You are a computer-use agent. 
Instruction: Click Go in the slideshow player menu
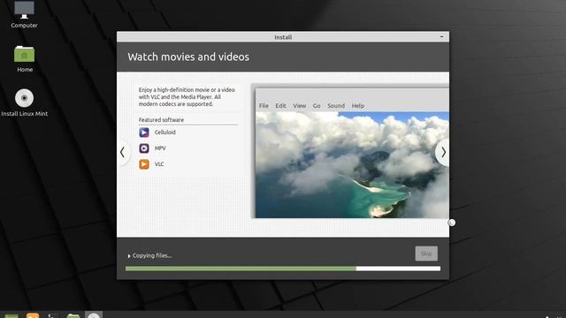(x=317, y=106)
